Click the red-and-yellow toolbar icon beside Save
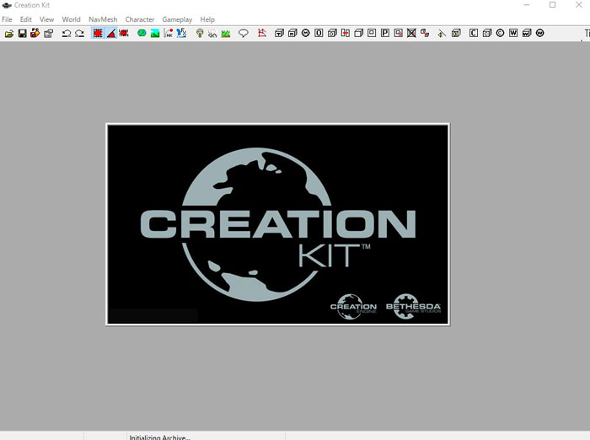This screenshot has height=440, width=590. pyautogui.click(x=35, y=34)
